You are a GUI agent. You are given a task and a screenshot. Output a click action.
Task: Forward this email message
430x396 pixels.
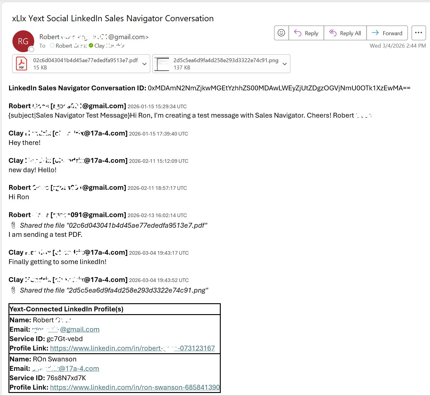387,33
